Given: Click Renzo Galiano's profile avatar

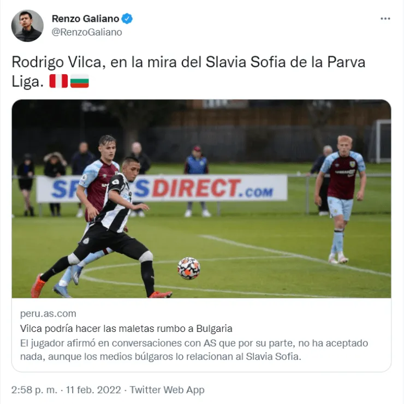Looking at the screenshot, I should tap(27, 26).
